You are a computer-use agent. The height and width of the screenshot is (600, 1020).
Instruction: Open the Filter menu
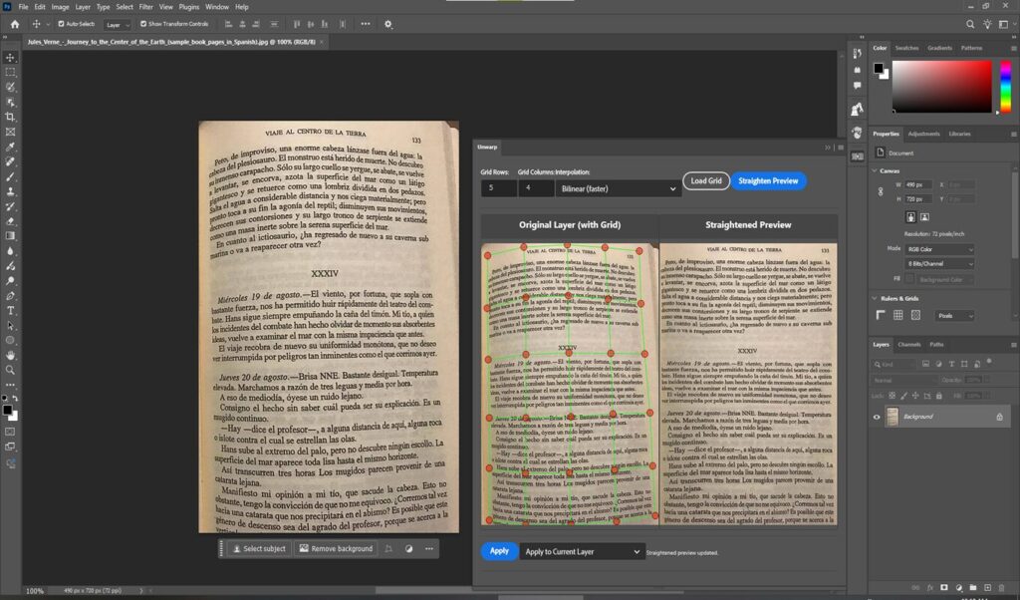[145, 7]
